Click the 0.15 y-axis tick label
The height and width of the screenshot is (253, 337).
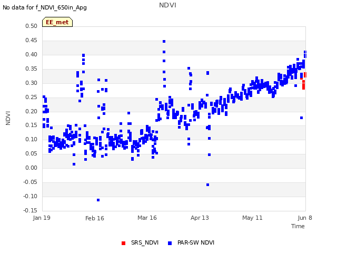pos(31,125)
